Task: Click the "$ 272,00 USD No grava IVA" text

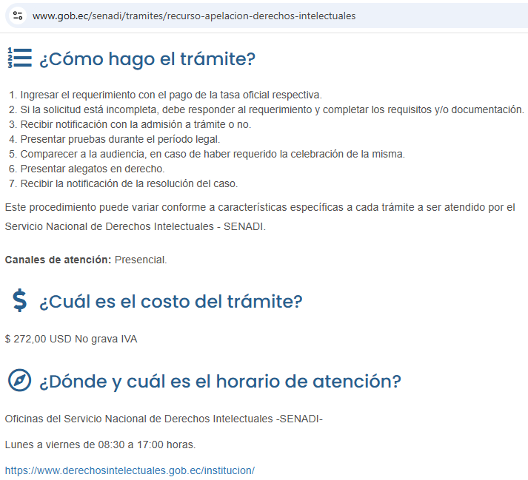Action: coord(71,339)
